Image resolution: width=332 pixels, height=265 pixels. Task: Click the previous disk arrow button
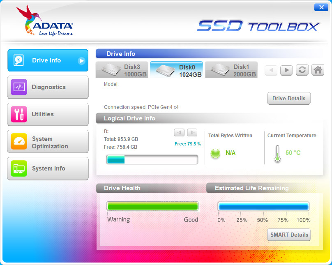[x=271, y=70]
